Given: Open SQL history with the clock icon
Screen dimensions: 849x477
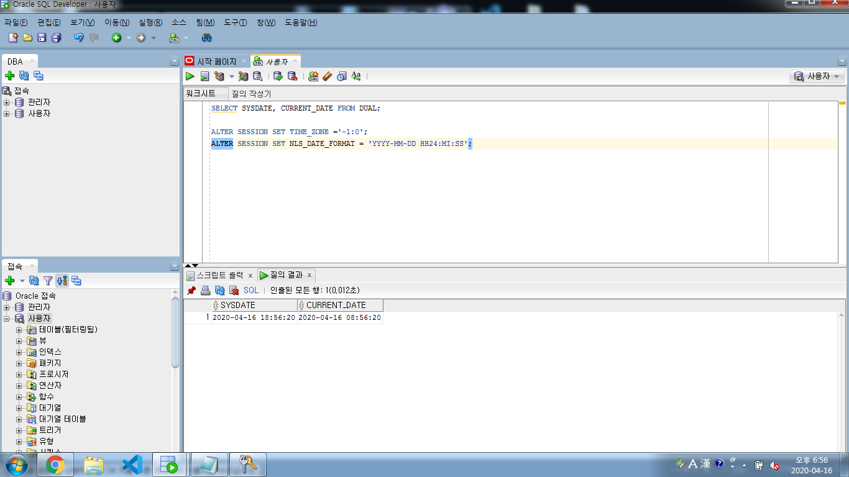Looking at the screenshot, I should 342,76.
